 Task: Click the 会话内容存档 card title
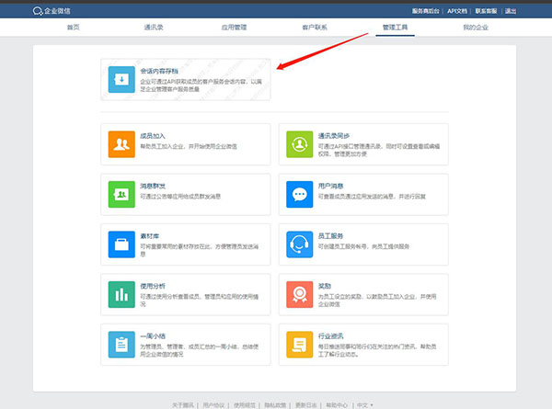point(159,71)
